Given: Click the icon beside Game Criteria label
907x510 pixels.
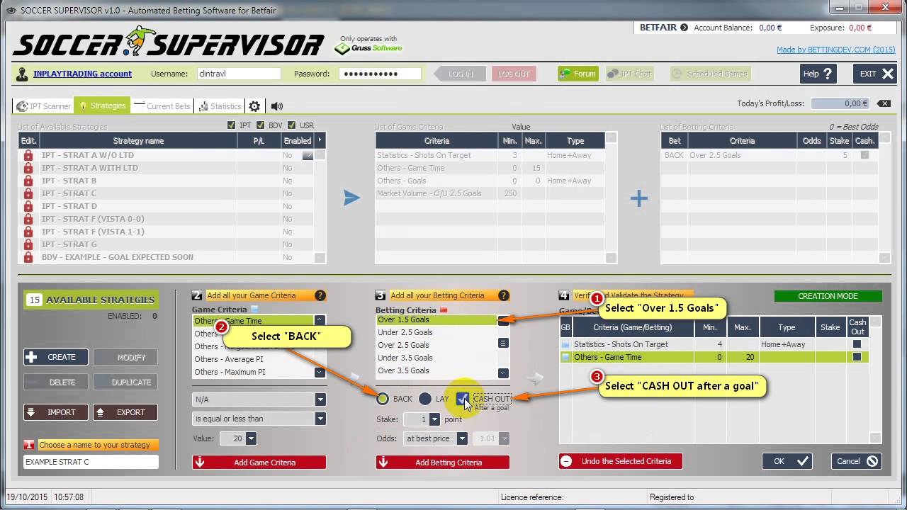Looking at the screenshot, I should [x=255, y=309].
